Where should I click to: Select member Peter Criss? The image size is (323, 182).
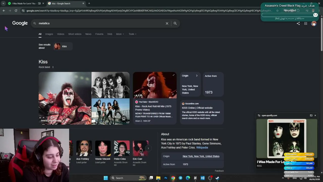[x=122, y=153]
